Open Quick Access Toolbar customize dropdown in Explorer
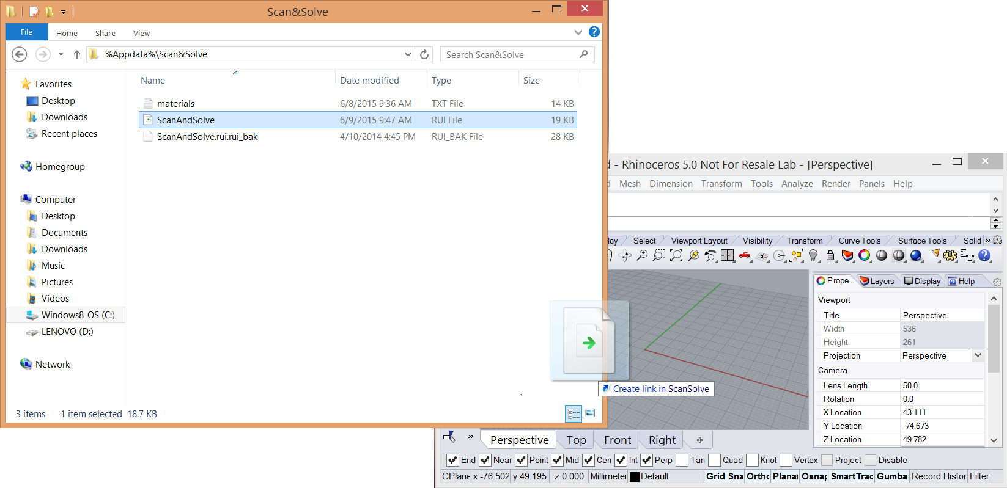 [x=63, y=12]
